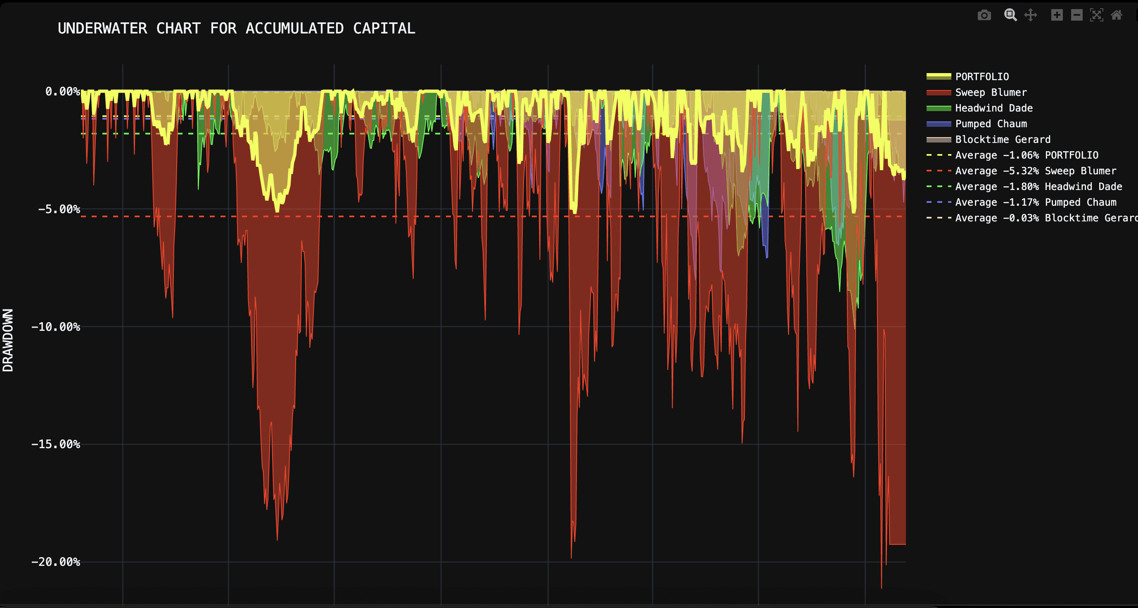Toggle PORTFOLIO trace in legend
Viewport: 1138px width, 608px height.
[x=982, y=77]
